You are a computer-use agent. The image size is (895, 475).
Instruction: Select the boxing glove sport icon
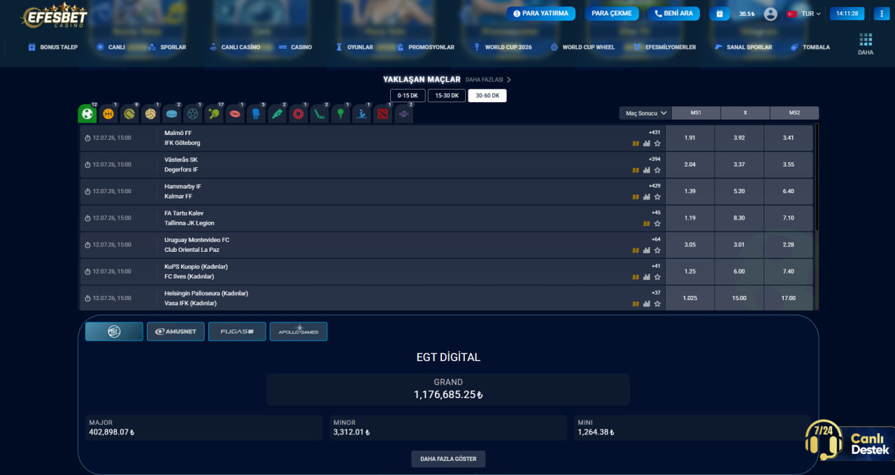[x=256, y=113]
